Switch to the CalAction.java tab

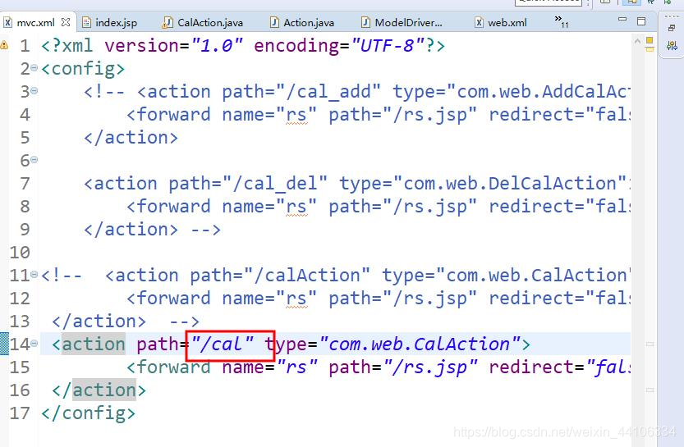[202, 23]
